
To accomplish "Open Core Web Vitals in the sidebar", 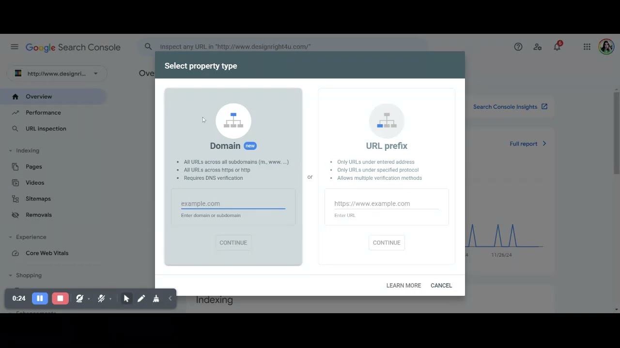I will click(x=53, y=253).
